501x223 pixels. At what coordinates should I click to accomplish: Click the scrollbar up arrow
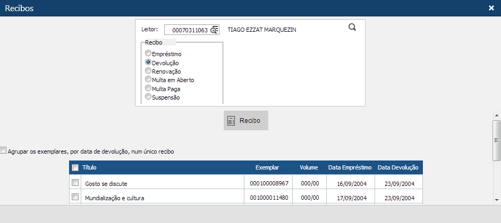(497, 115)
